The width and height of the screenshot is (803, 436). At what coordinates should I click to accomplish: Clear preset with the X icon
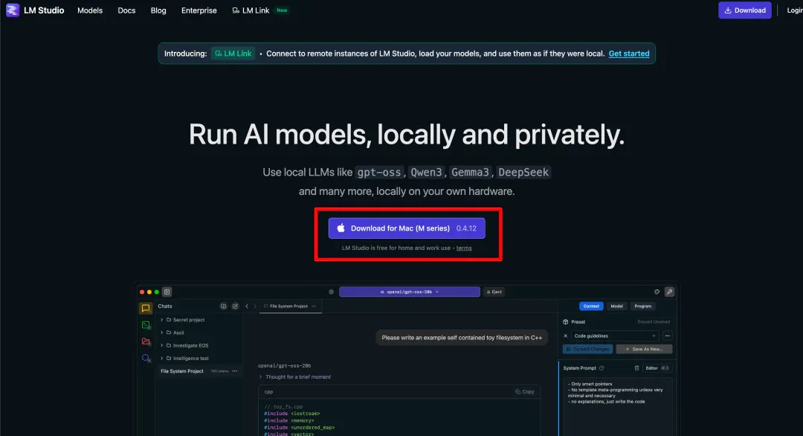(x=565, y=336)
